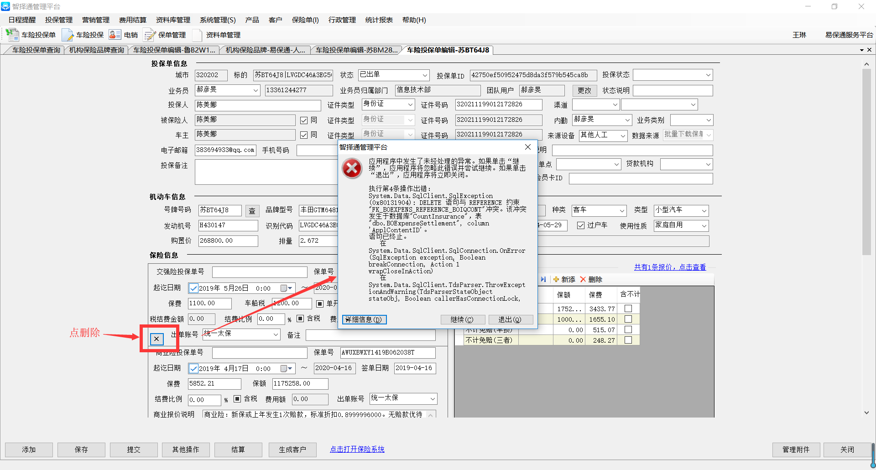This screenshot has height=470, width=876.
Task: Click 继续(C) in the error dialog
Action: (462, 319)
